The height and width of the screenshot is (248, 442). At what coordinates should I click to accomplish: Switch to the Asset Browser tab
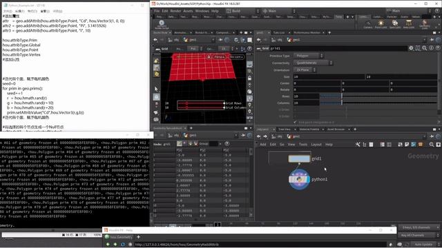336,130
